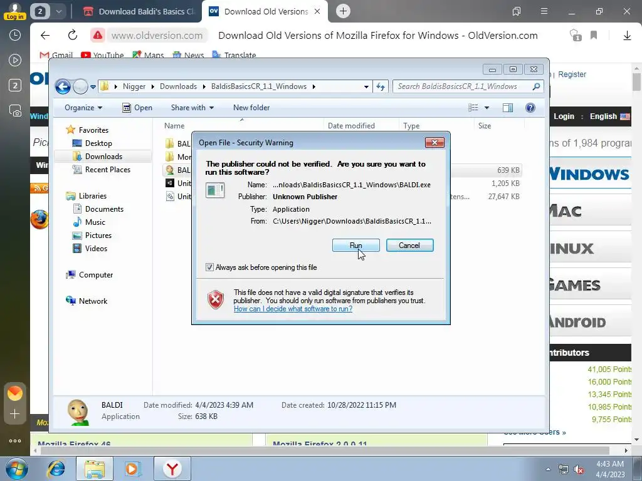Image resolution: width=642 pixels, height=481 pixels.
Task: Click Run in the Security Warning dialog
Action: [356, 246]
